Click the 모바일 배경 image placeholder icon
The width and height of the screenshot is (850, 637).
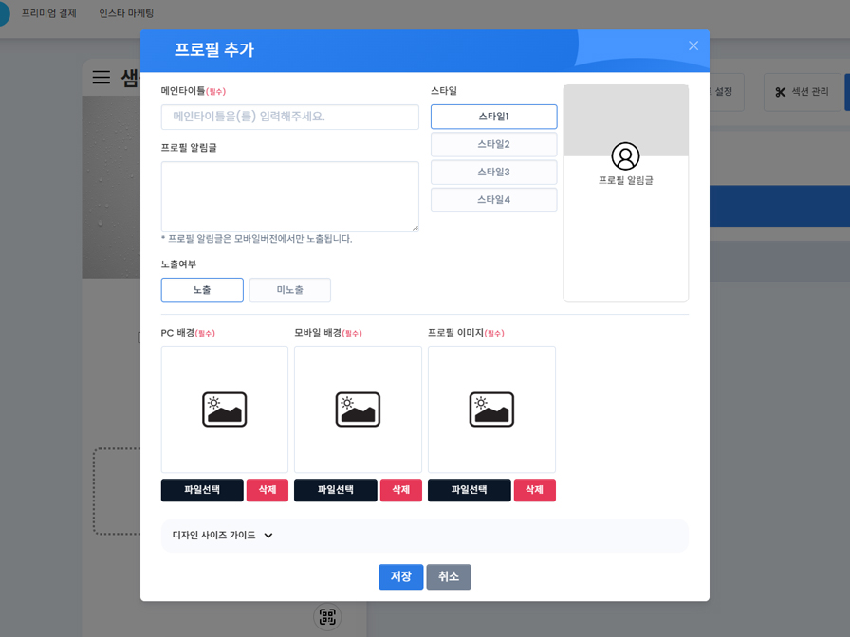click(x=358, y=409)
